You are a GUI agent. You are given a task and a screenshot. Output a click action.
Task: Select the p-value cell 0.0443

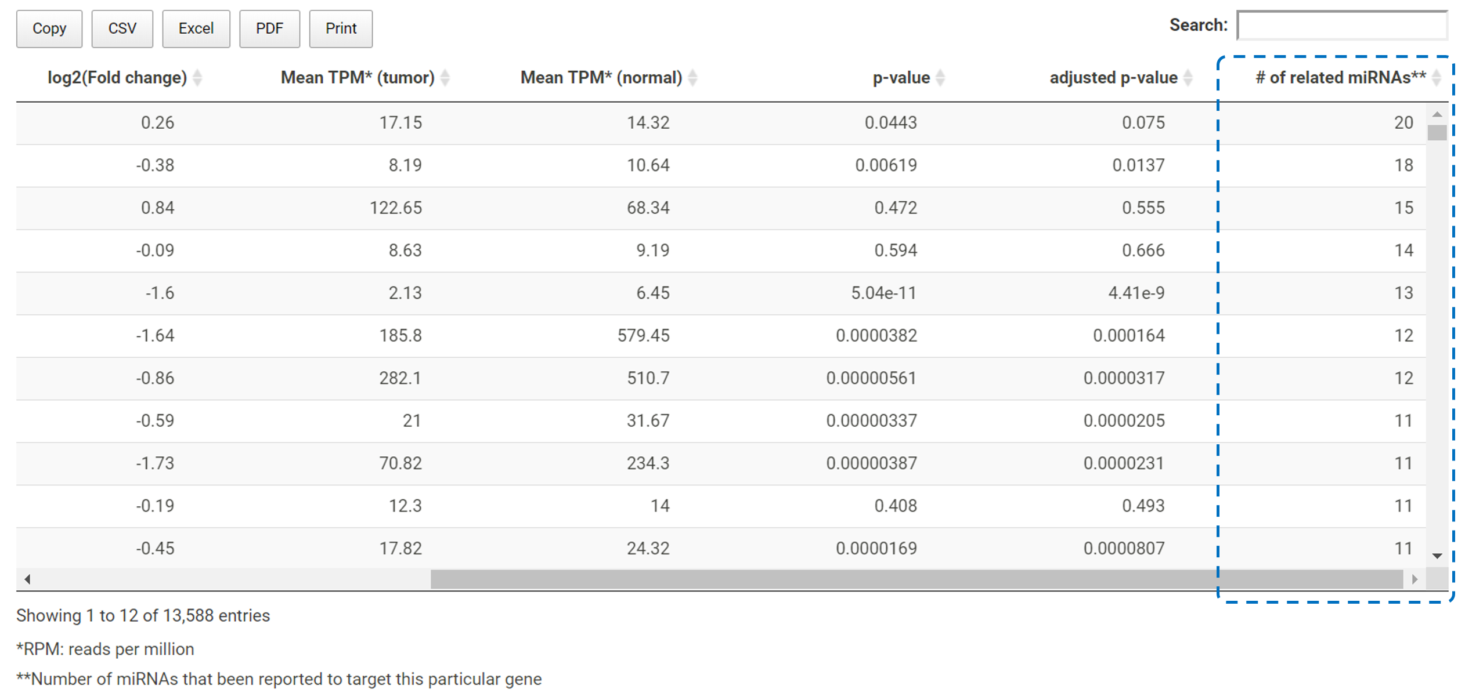pyautogui.click(x=891, y=122)
